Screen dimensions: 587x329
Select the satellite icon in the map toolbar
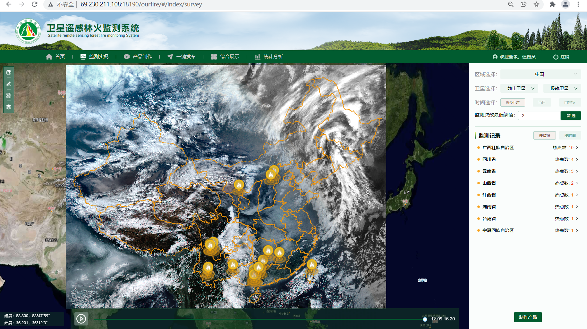pos(9,84)
